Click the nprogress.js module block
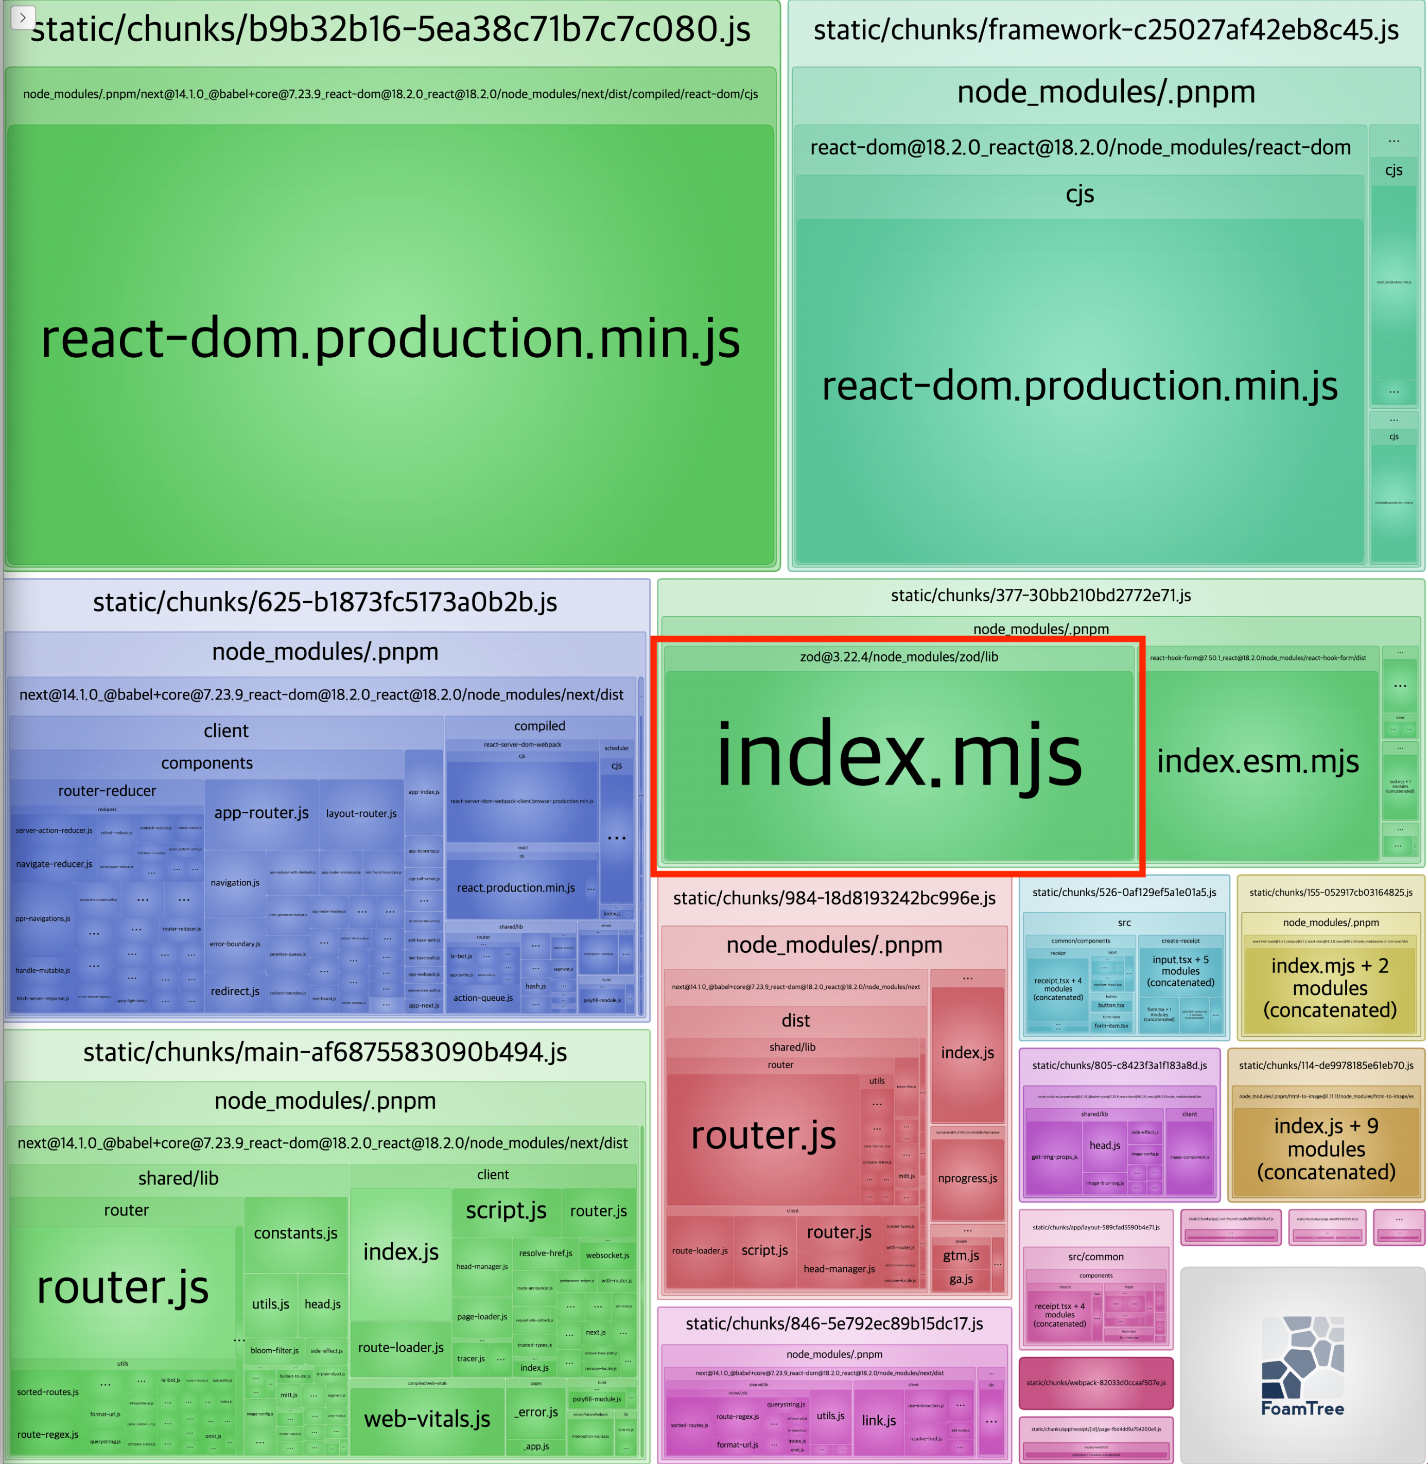 967,1178
